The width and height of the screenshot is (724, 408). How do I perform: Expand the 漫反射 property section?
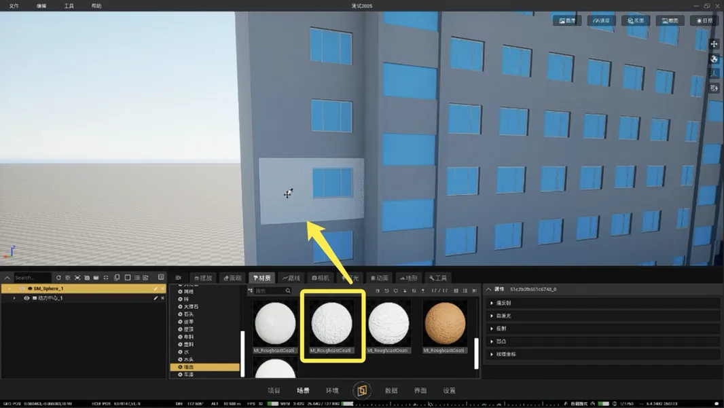click(x=603, y=303)
